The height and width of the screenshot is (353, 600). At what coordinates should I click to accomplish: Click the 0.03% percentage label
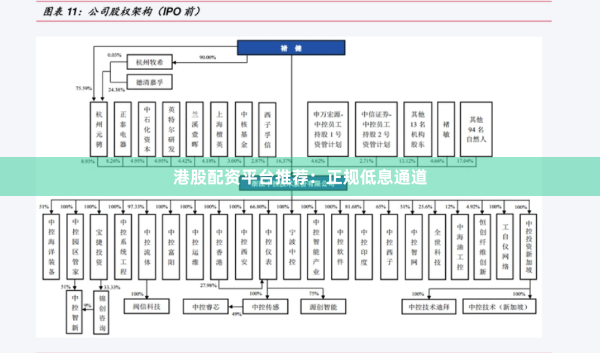pos(114,55)
